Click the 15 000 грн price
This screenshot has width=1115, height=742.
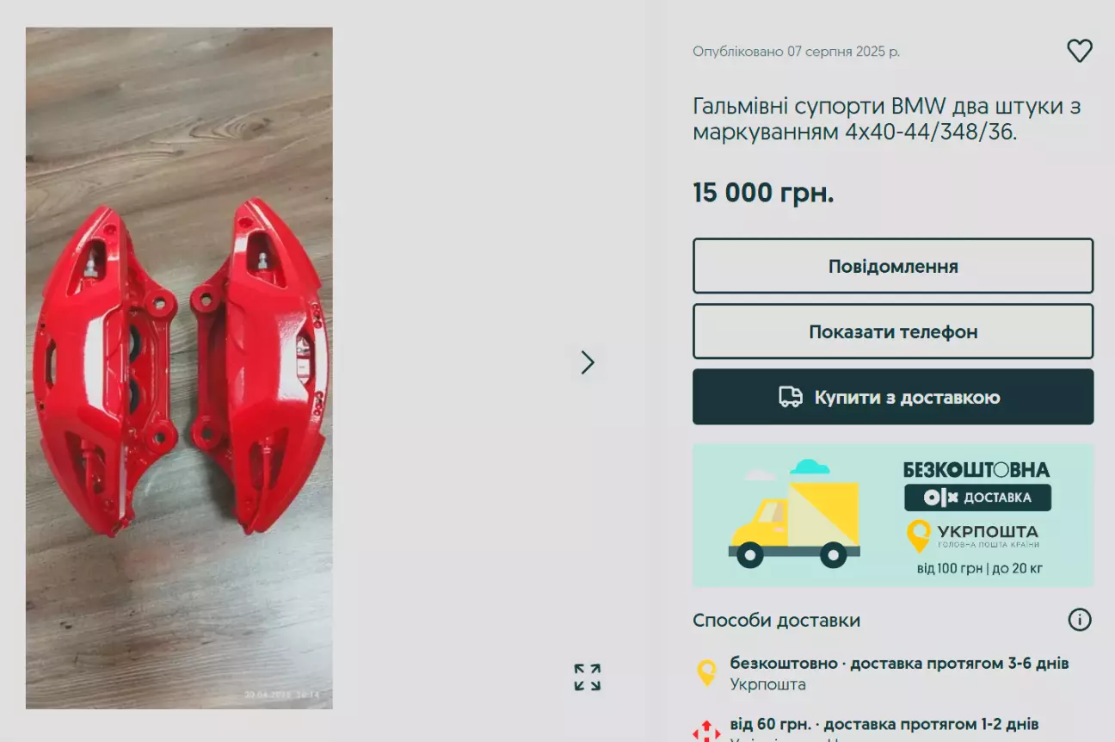pos(763,193)
